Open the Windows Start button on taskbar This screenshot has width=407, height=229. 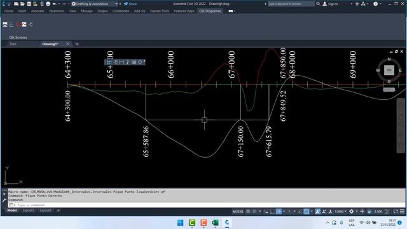[180, 223]
